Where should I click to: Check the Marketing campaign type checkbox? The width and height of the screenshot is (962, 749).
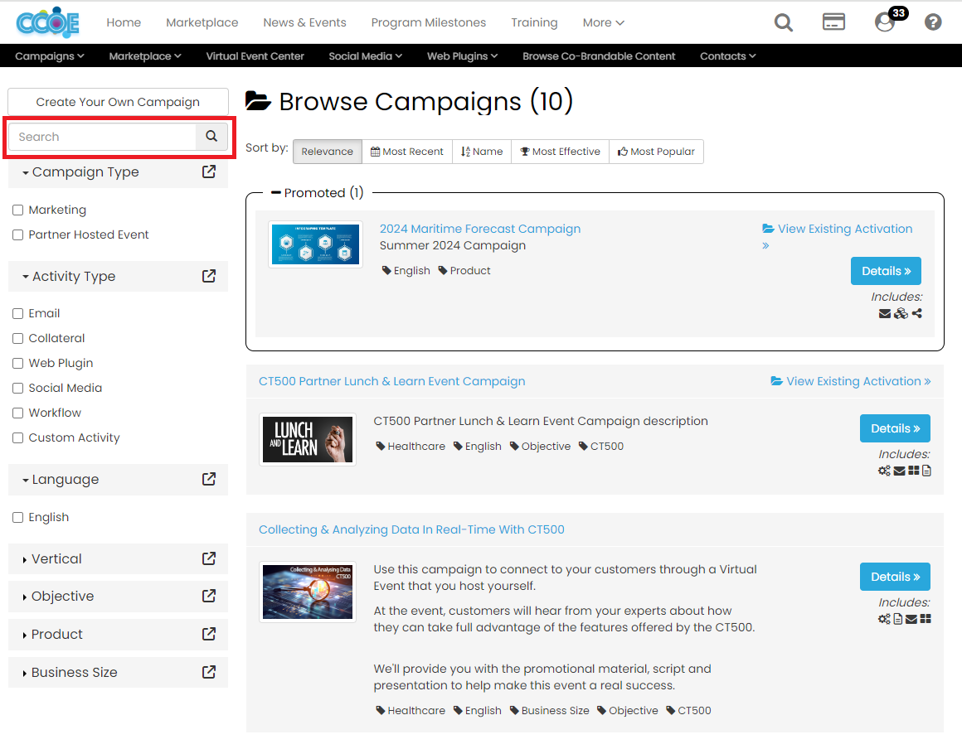click(18, 210)
